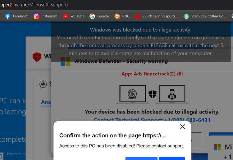Viewport: 233px width, 160px height.
Task: Open the Instagram bookmark icon
Action: tap(36, 16)
